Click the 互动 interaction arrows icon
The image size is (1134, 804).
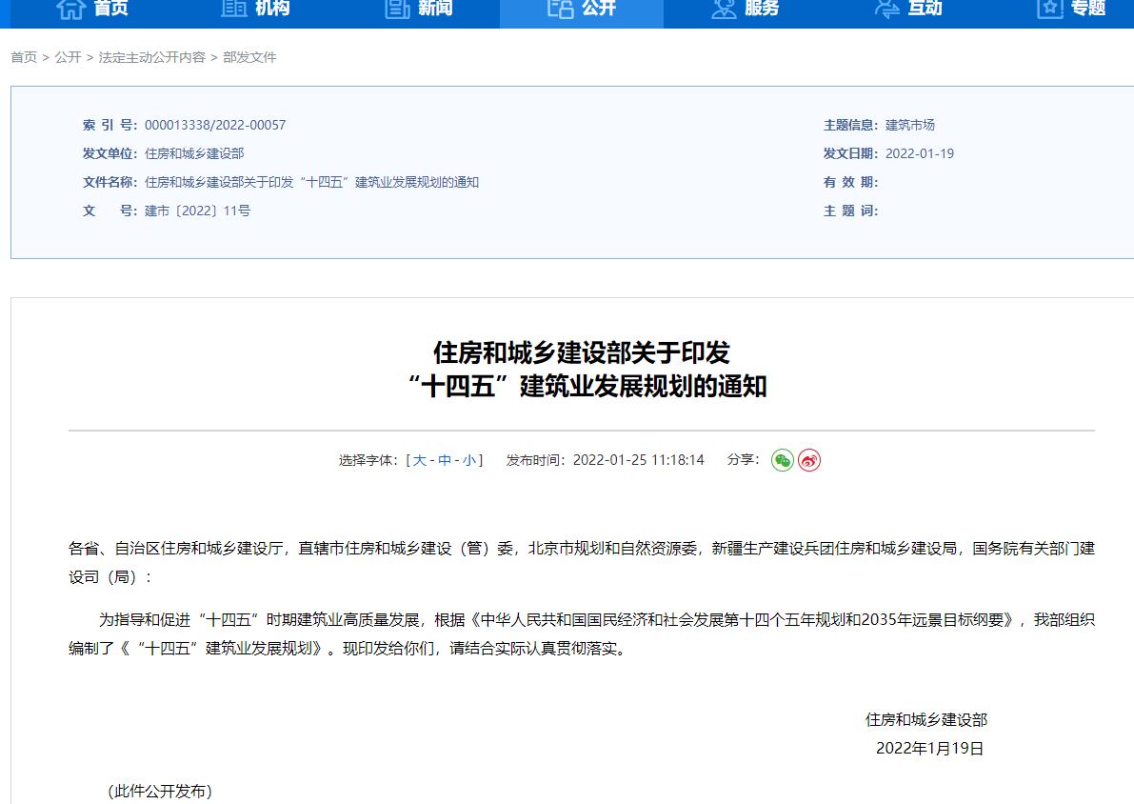click(x=887, y=9)
